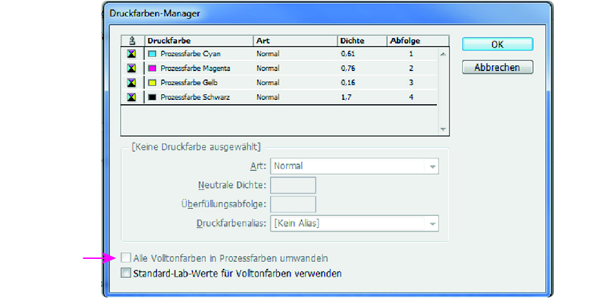Viewport: 611px width, 299px height.
Task: Click the Dichte column header
Action: coord(361,41)
